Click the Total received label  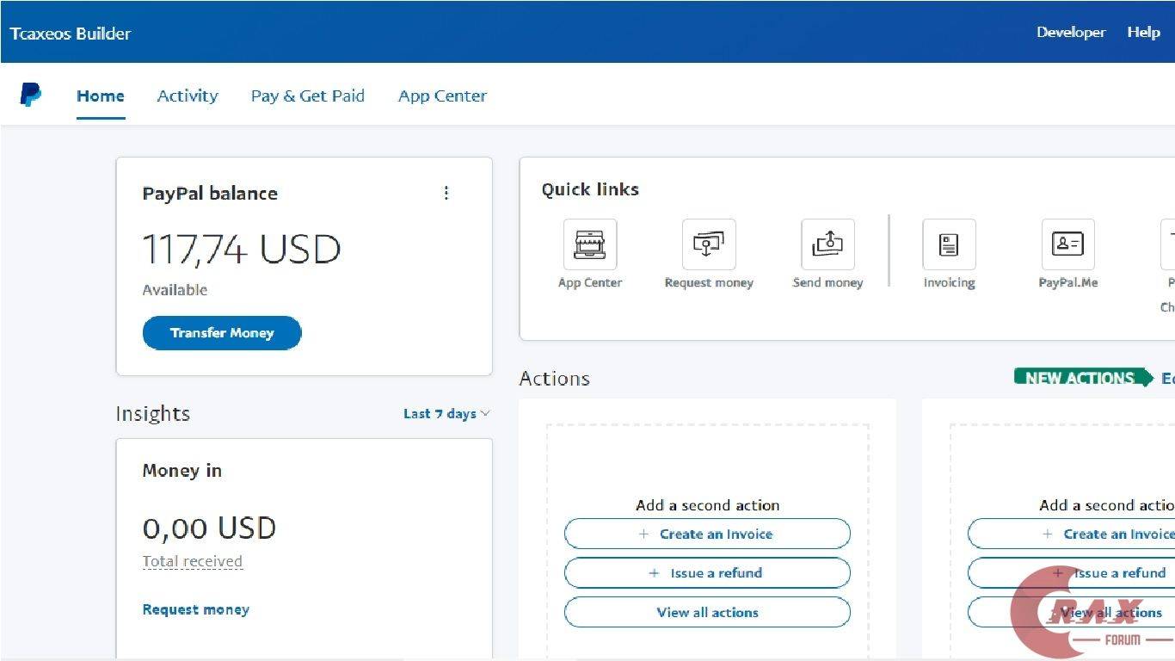193,561
